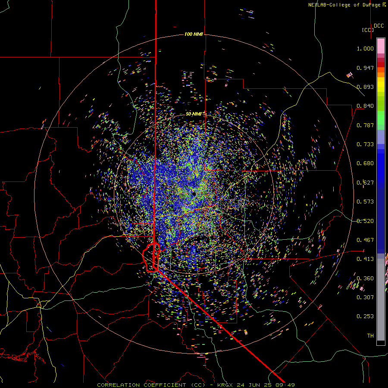
Task: Click the black radar site dot at center
Action: click(194, 194)
